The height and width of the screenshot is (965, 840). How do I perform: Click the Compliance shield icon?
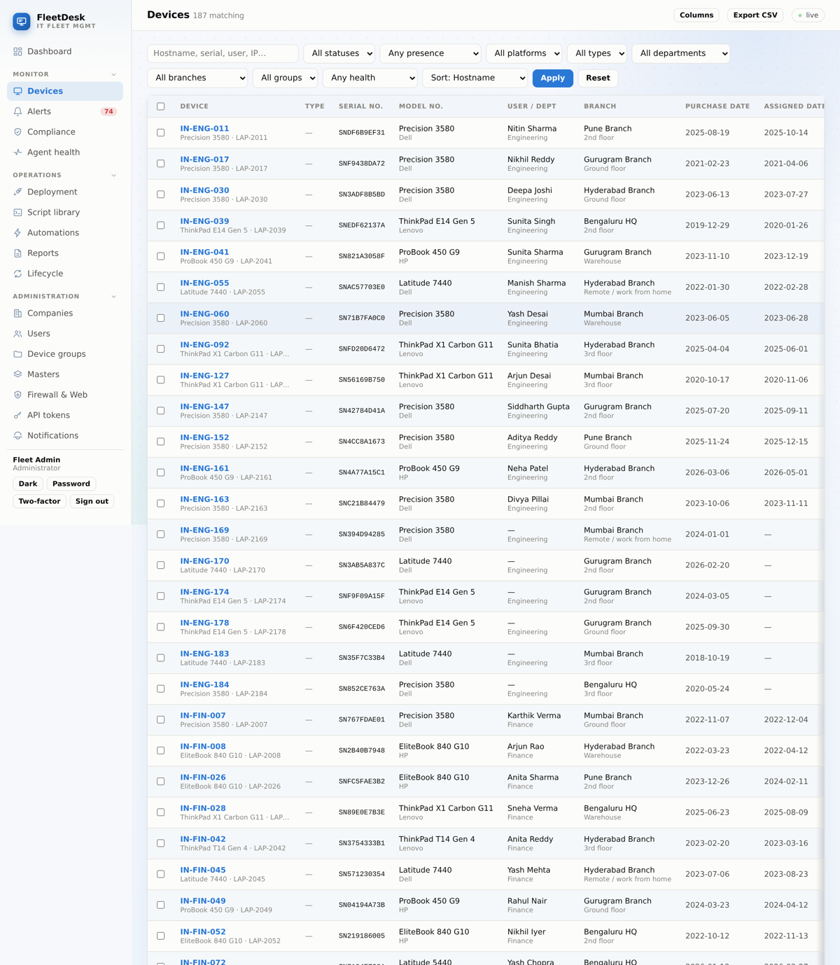point(17,132)
